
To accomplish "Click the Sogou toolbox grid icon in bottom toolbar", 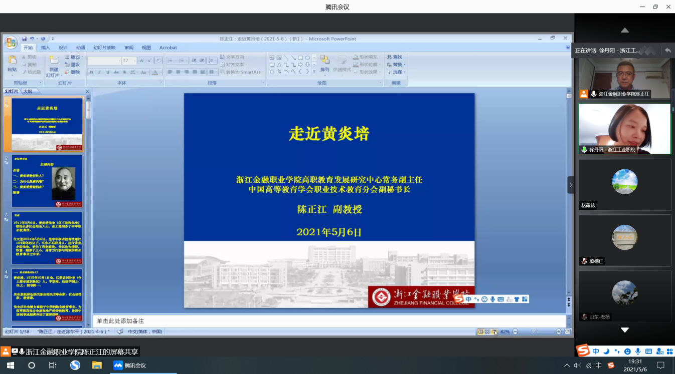I will point(669,351).
